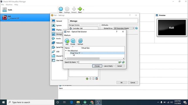Open File Explorer from taskbar
188x105 pixels.
coord(78,102)
